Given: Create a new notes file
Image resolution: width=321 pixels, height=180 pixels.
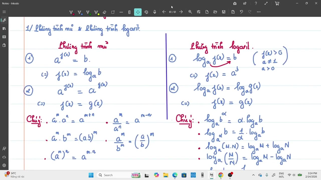Looking at the screenshot, I should [207, 12].
